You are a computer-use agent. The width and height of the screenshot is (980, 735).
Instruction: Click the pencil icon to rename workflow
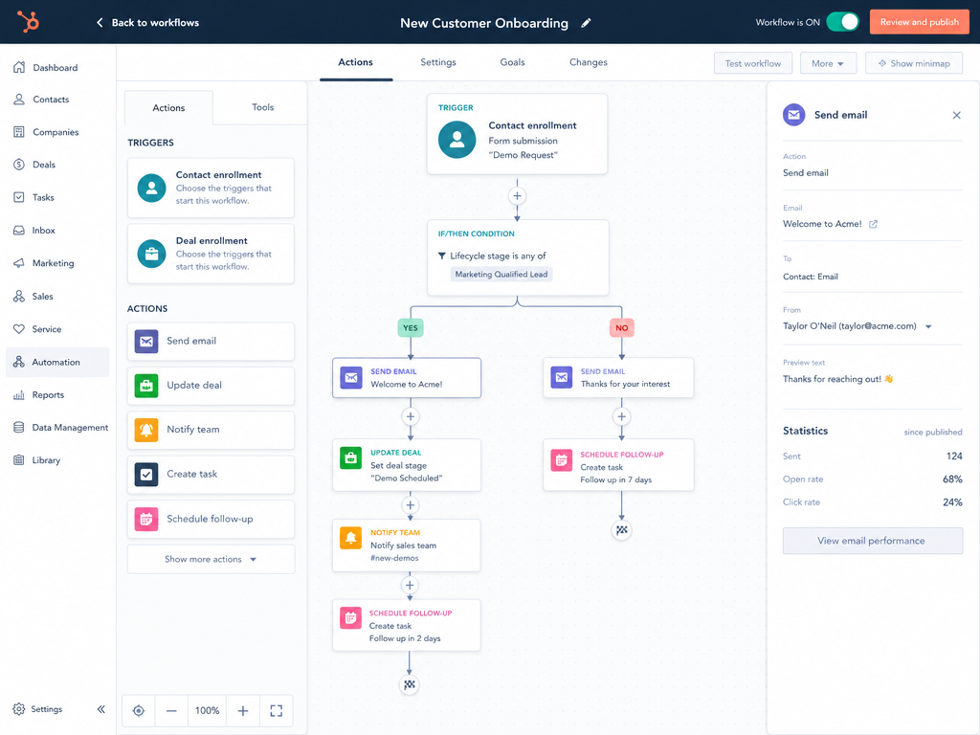click(x=586, y=23)
